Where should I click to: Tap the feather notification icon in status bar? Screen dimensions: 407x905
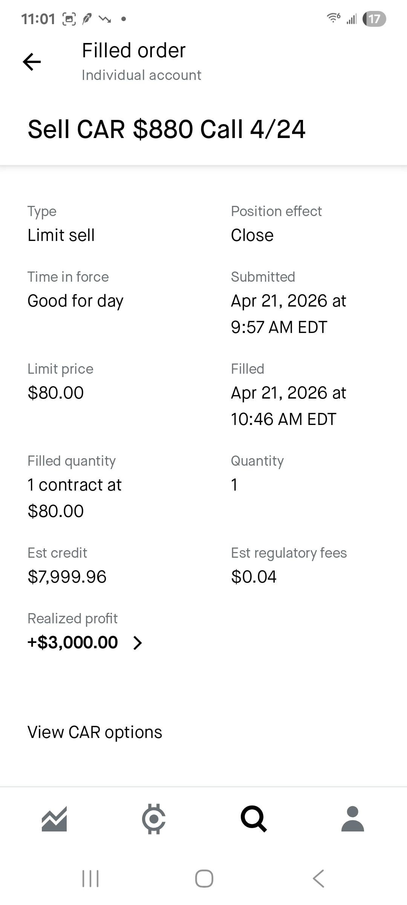click(x=87, y=19)
